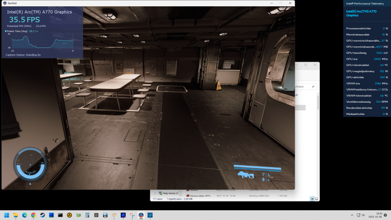Viewport: 391px width, 220px height.
Task: Click the frame time graph in overlay
Action: click(x=43, y=41)
